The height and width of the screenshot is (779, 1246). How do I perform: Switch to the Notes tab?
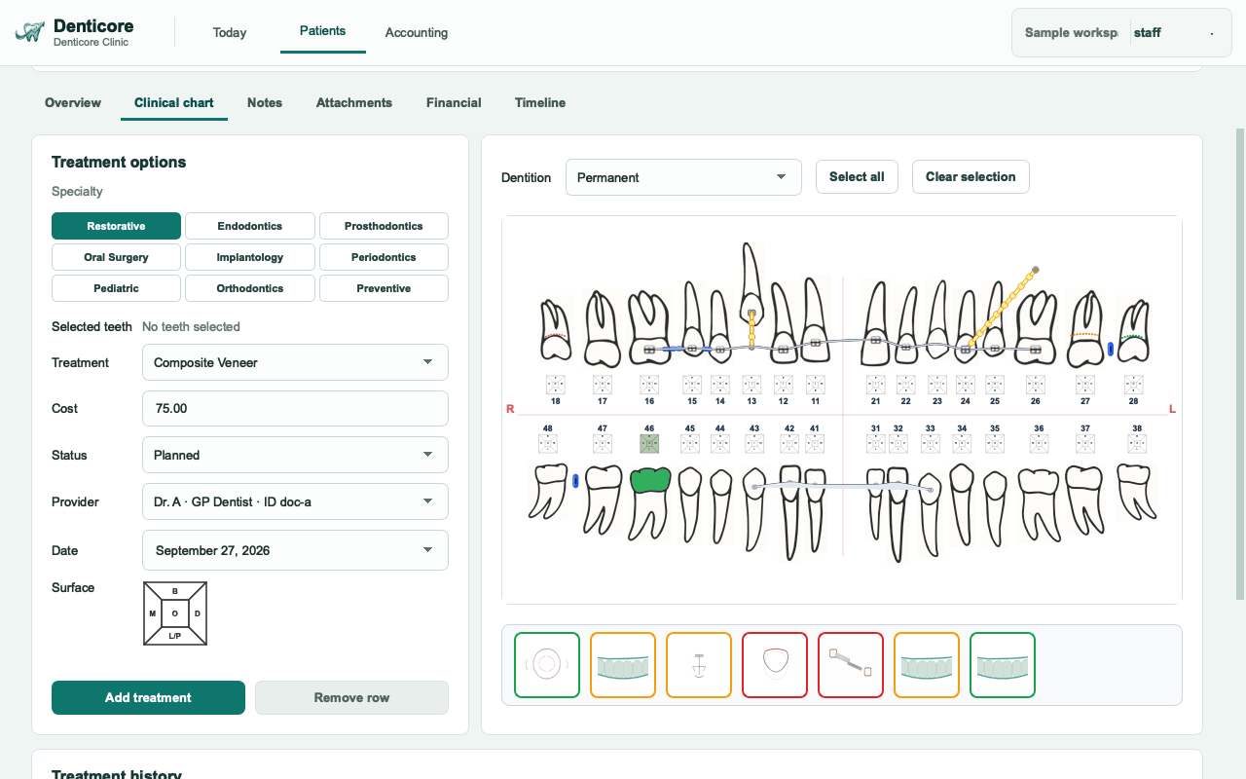point(265,102)
